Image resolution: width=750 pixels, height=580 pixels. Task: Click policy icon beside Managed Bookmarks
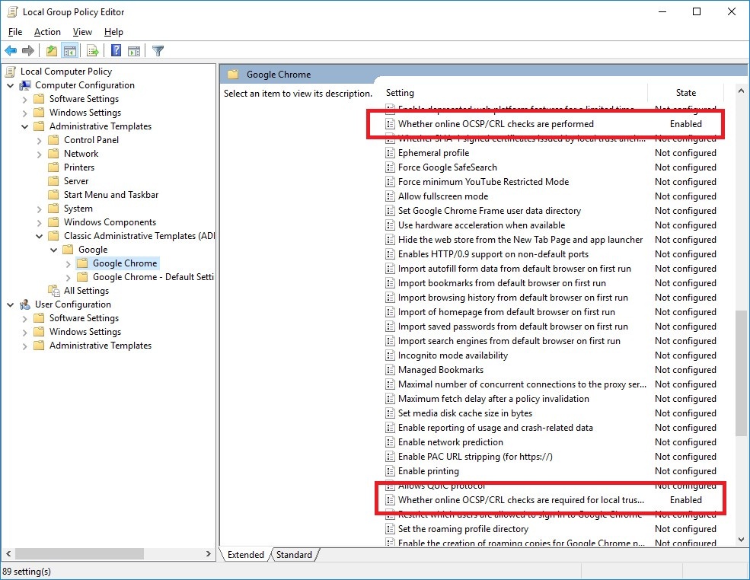(391, 370)
